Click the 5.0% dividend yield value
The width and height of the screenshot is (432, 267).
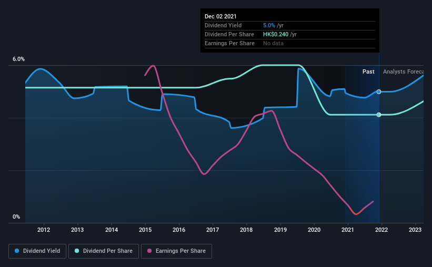coord(269,25)
